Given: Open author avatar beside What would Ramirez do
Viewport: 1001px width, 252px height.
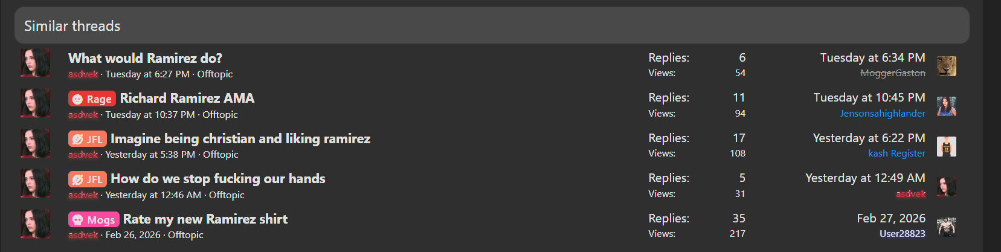Looking at the screenshot, I should [x=36, y=63].
